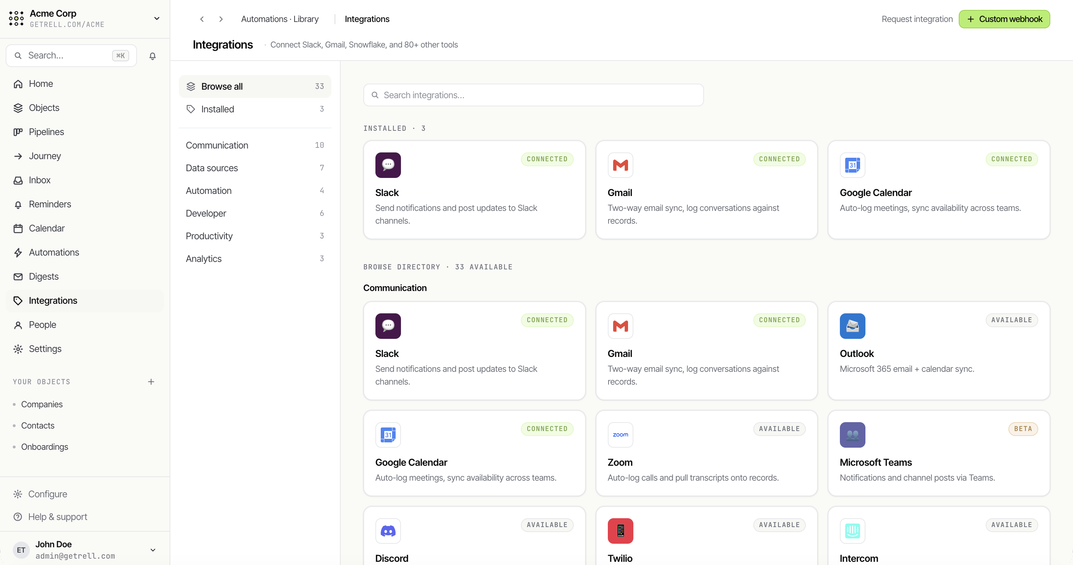The height and width of the screenshot is (565, 1073).
Task: Click the Outlook description text
Action: coord(907,369)
